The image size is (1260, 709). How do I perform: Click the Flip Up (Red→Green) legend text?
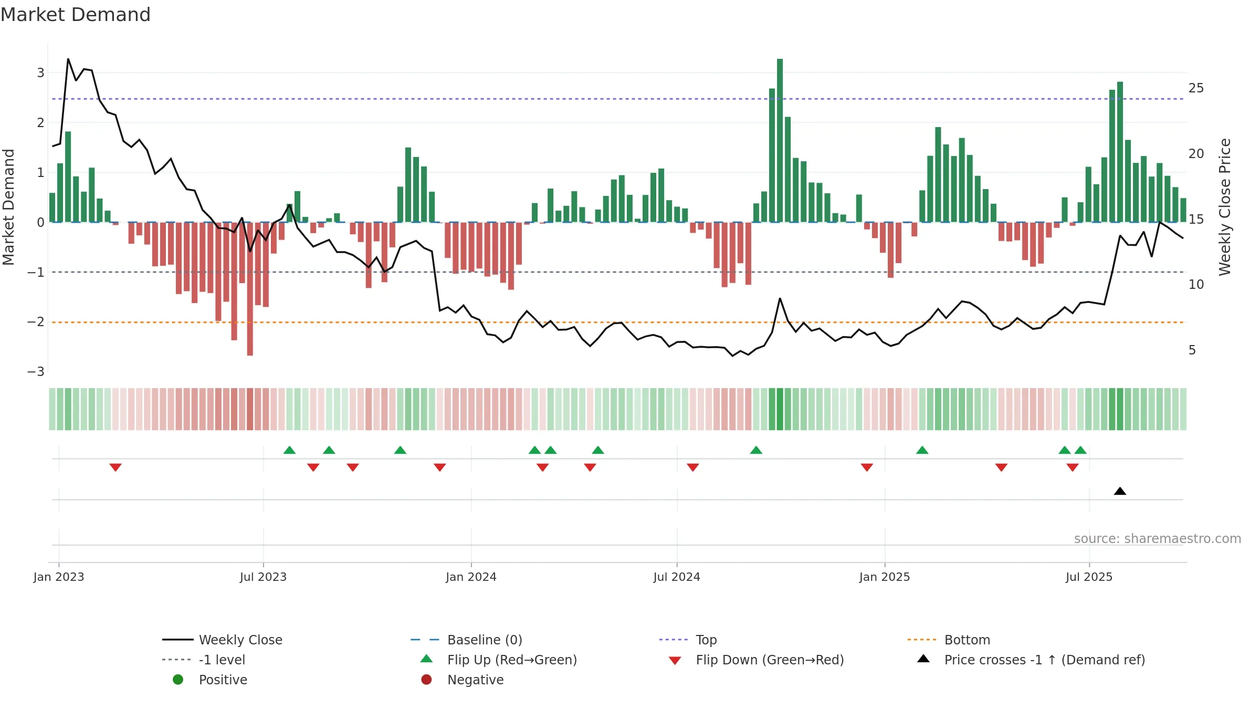click(x=512, y=660)
